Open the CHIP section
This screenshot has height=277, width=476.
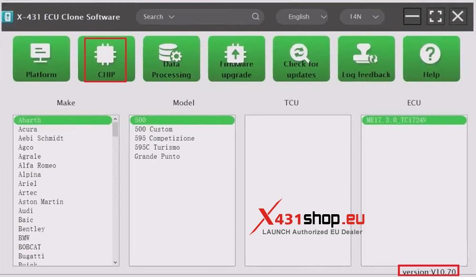tap(106, 59)
